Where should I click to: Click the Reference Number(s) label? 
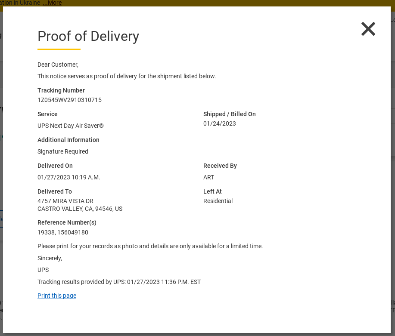click(67, 222)
